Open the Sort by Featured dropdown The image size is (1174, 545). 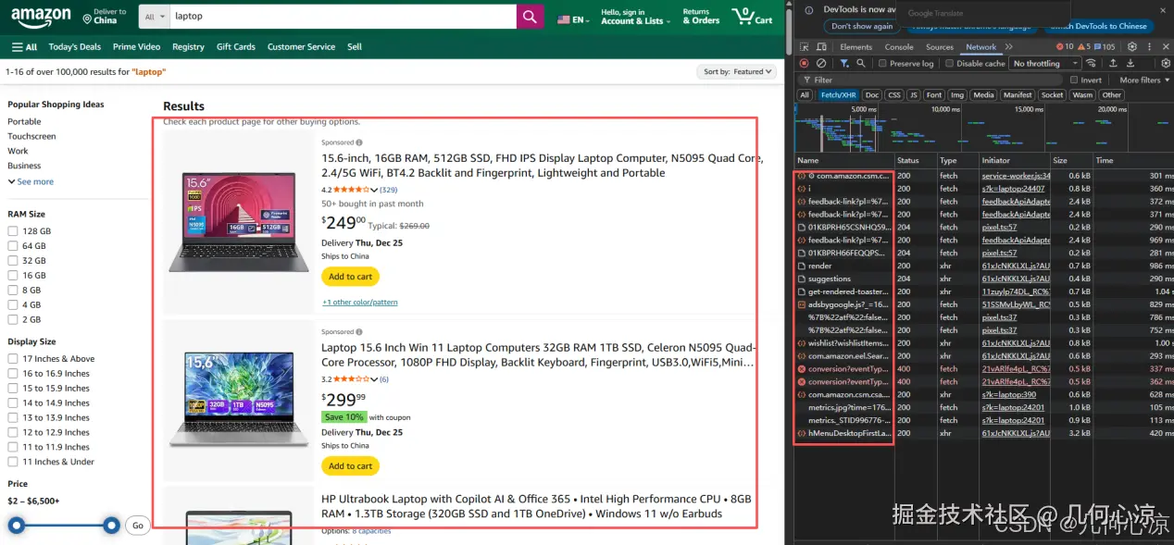coord(737,71)
